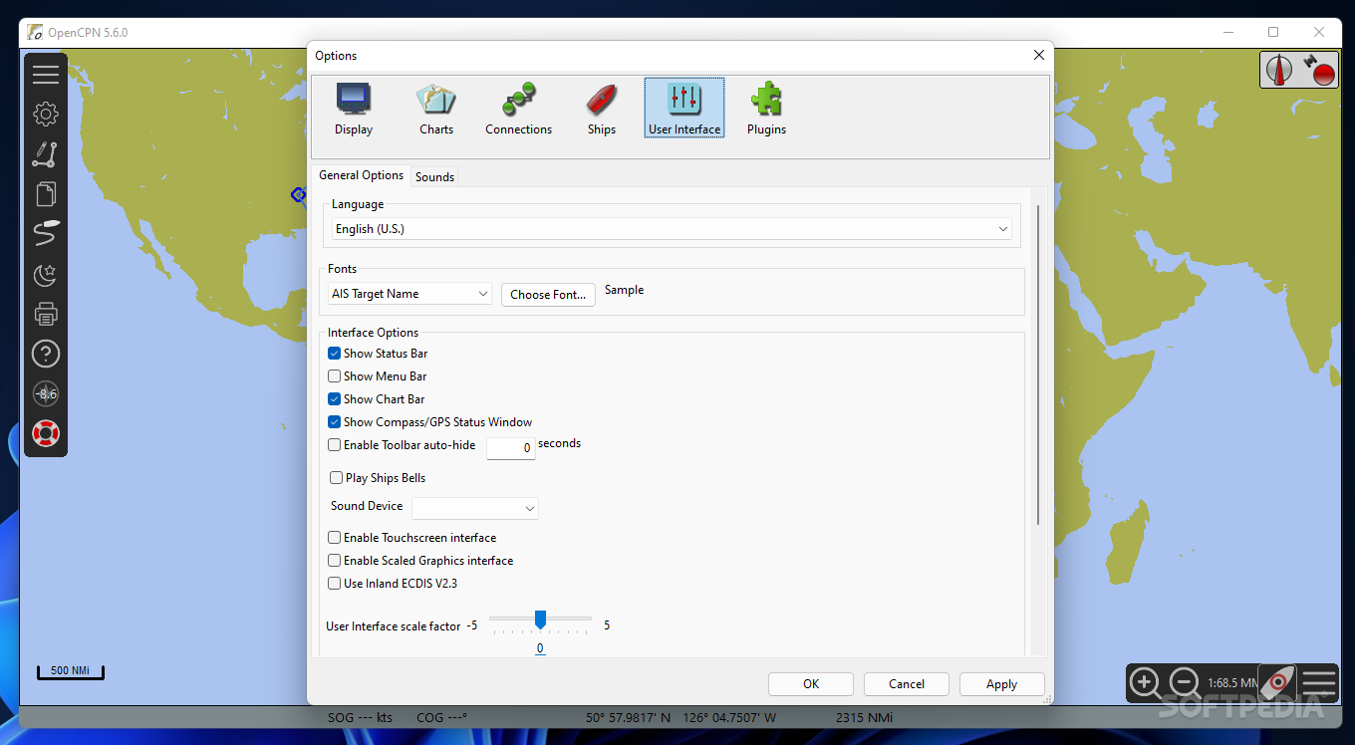Image resolution: width=1355 pixels, height=745 pixels.
Task: Enable Scaled Graphics interface checkbox
Action: (335, 561)
